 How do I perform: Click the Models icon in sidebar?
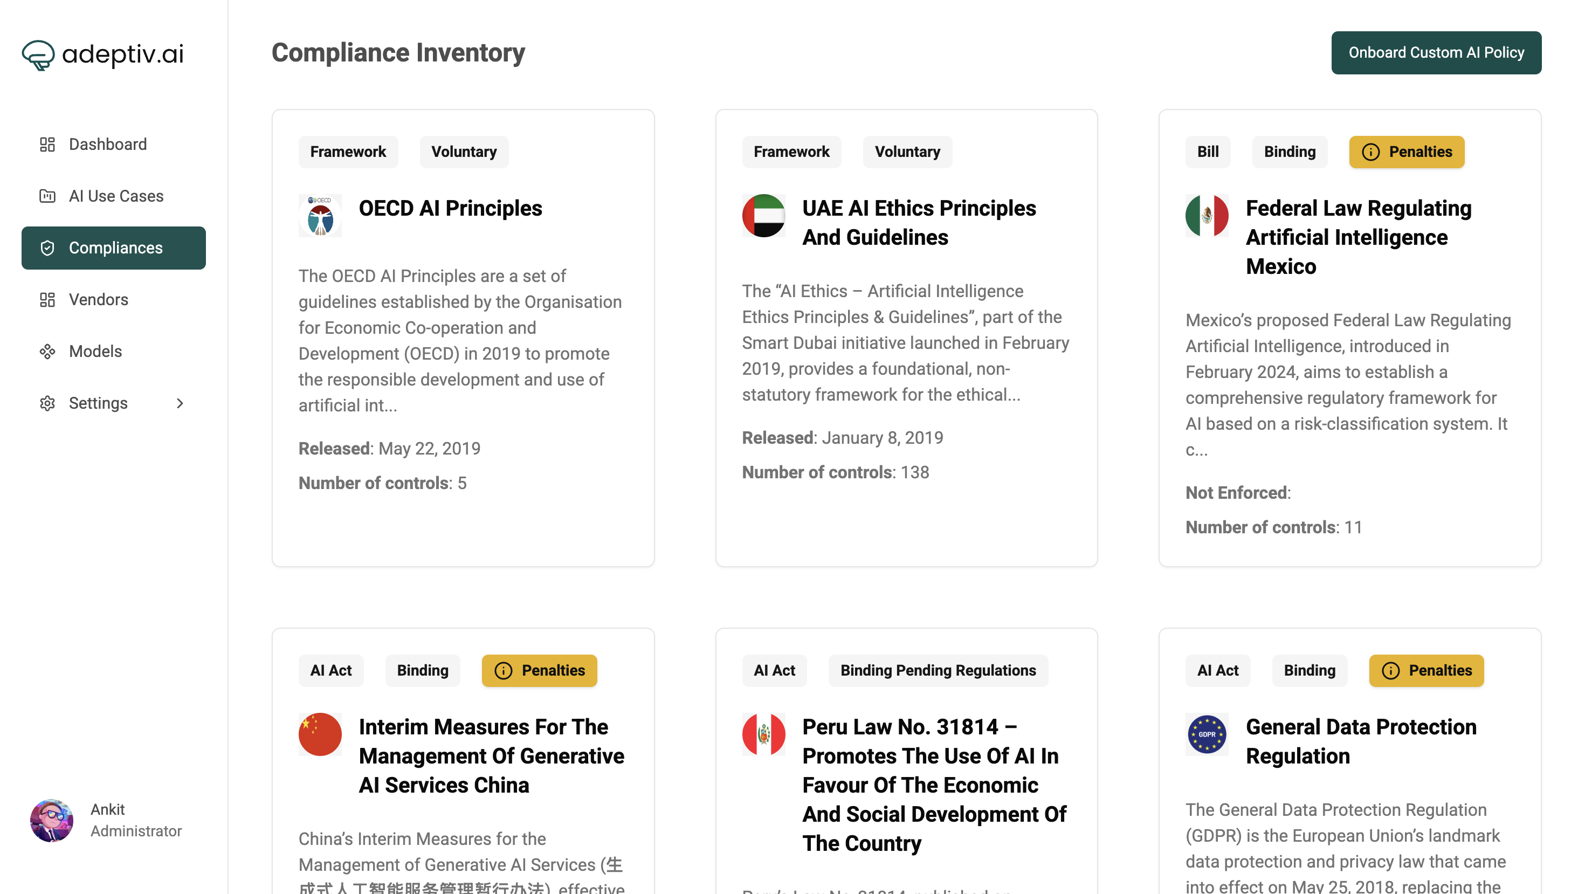pos(47,352)
